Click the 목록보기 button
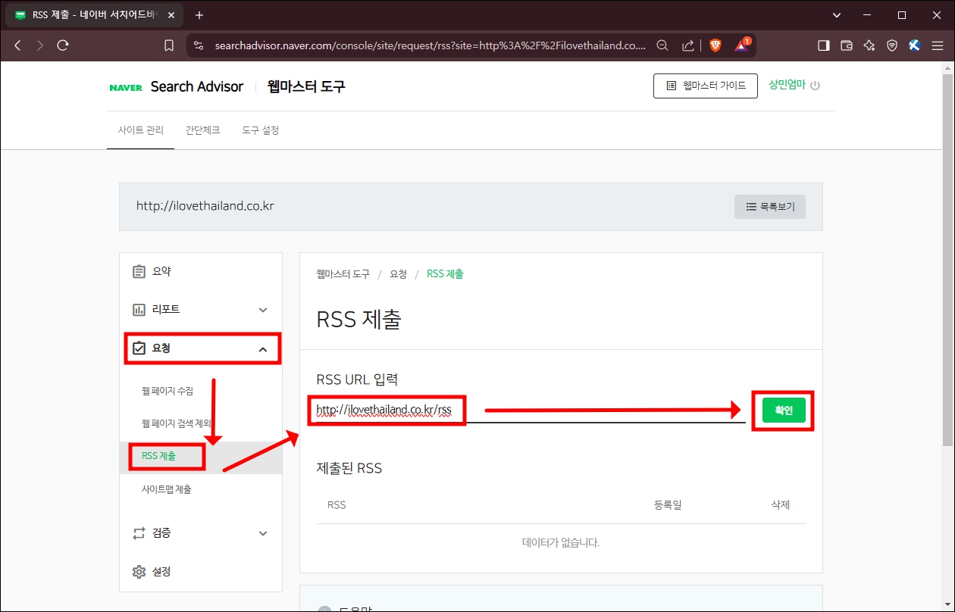 click(770, 206)
